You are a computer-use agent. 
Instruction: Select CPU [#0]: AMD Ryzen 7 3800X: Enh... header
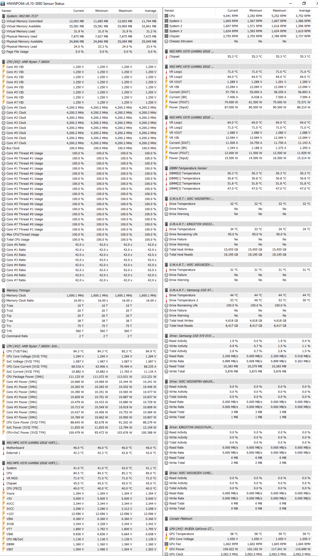[79, 346]
